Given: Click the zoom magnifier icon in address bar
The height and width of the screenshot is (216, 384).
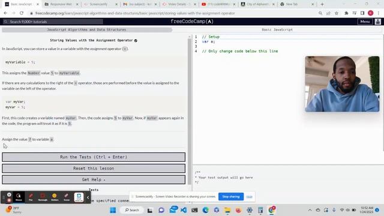Looking at the screenshot, I should coord(320,13).
